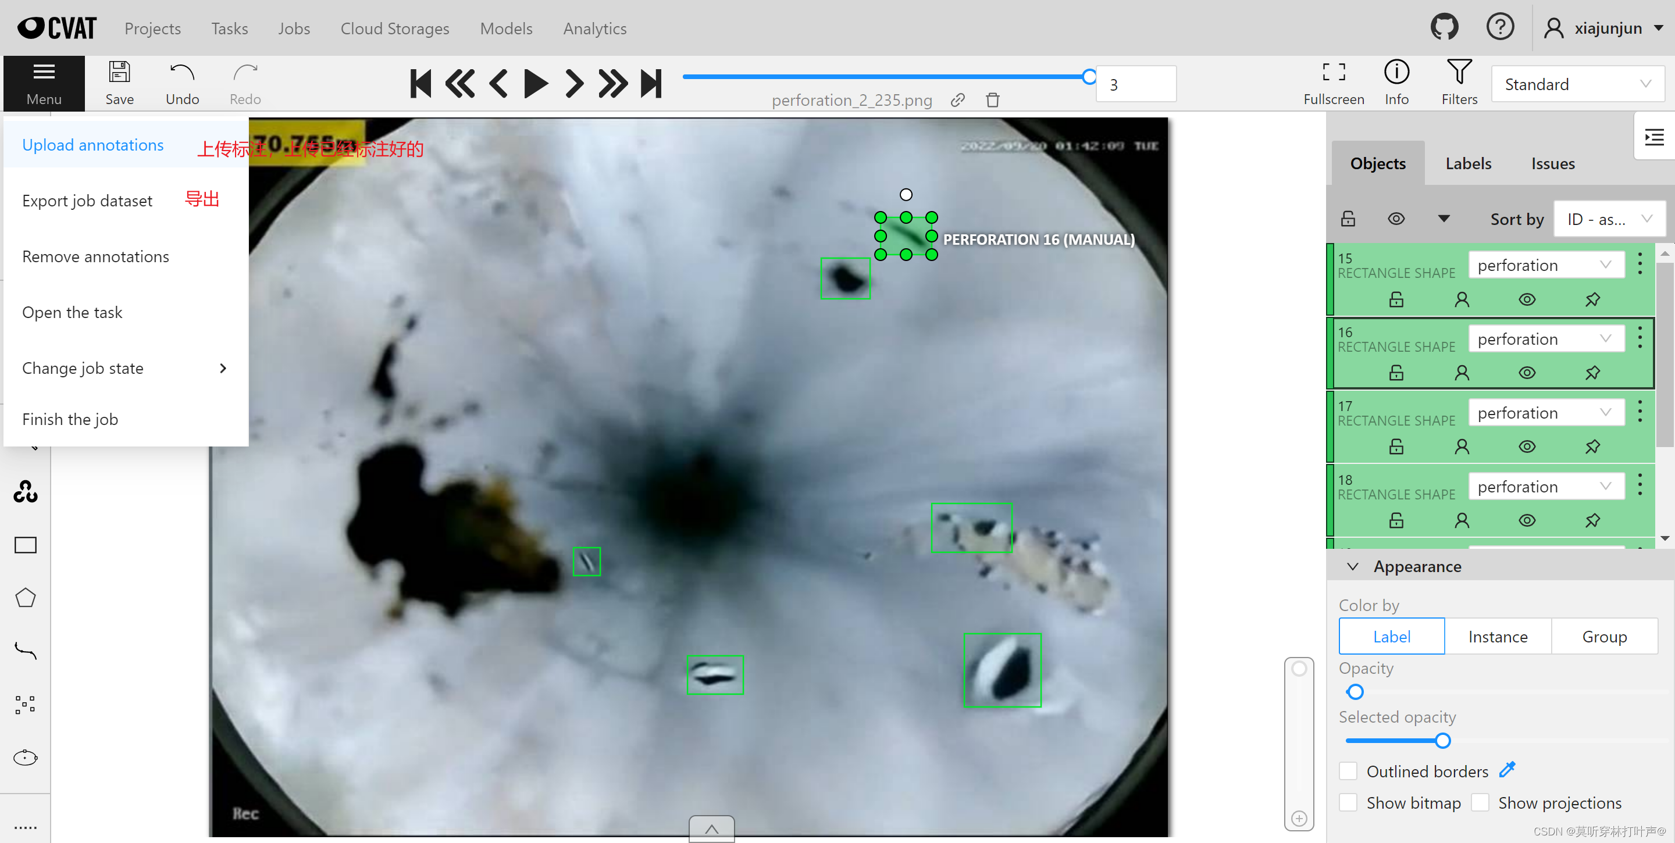Open the Standard workspace dropdown
1675x843 pixels.
(x=1577, y=84)
